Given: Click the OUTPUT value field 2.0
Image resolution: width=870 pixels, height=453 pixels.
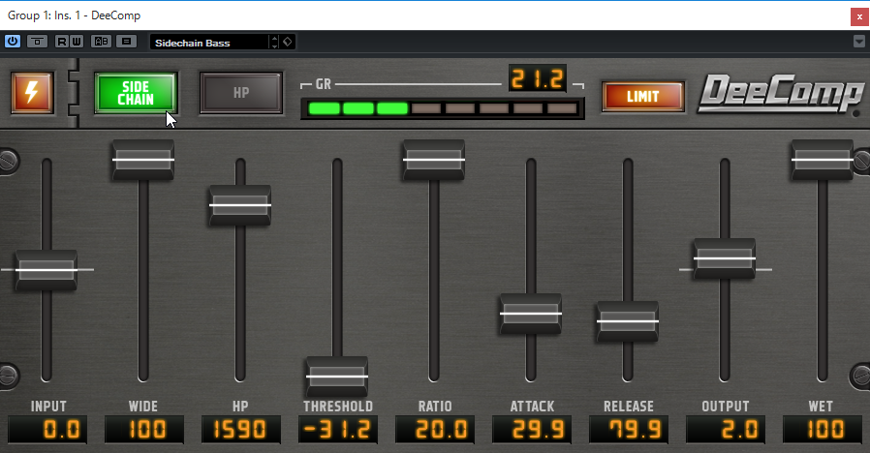Looking at the screenshot, I should click(x=726, y=430).
